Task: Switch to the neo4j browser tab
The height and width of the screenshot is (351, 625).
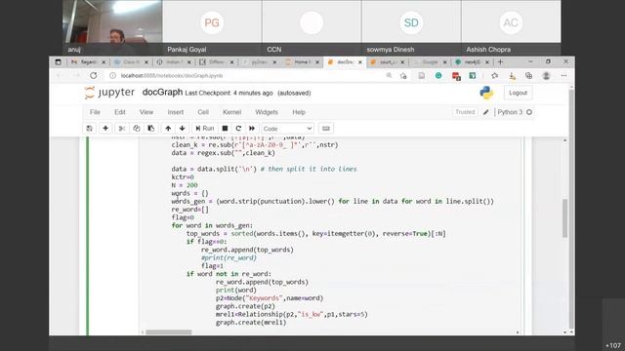Action: (472, 62)
